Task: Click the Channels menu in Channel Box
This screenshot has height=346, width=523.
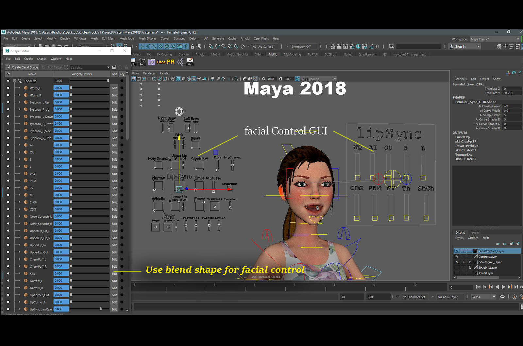Action: point(460,79)
